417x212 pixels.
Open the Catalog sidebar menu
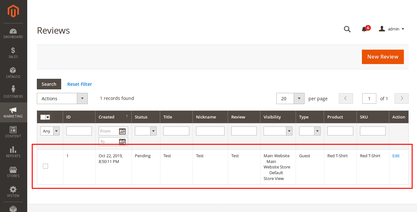13,73
